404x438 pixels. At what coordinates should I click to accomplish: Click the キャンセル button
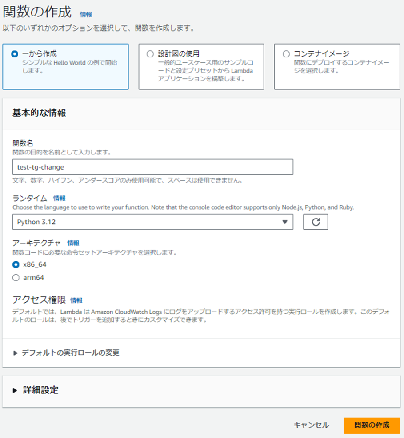(x=311, y=425)
